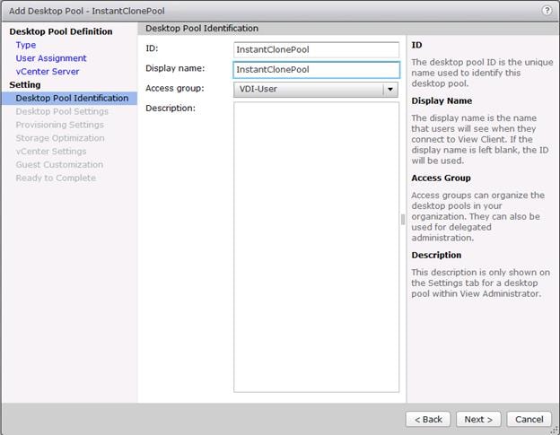The height and width of the screenshot is (435, 560).
Task: Select Ready to Complete step
Action: pos(56,178)
